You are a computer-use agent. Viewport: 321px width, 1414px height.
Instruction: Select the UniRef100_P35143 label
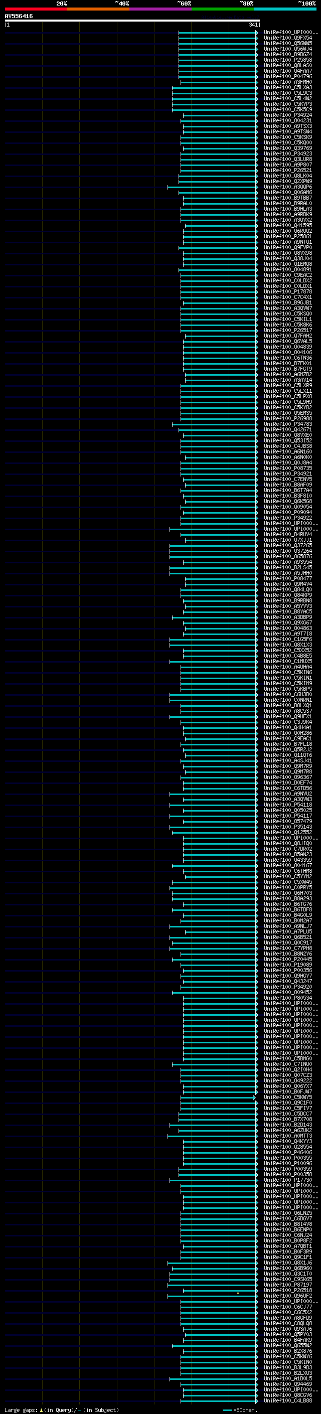click(x=288, y=827)
